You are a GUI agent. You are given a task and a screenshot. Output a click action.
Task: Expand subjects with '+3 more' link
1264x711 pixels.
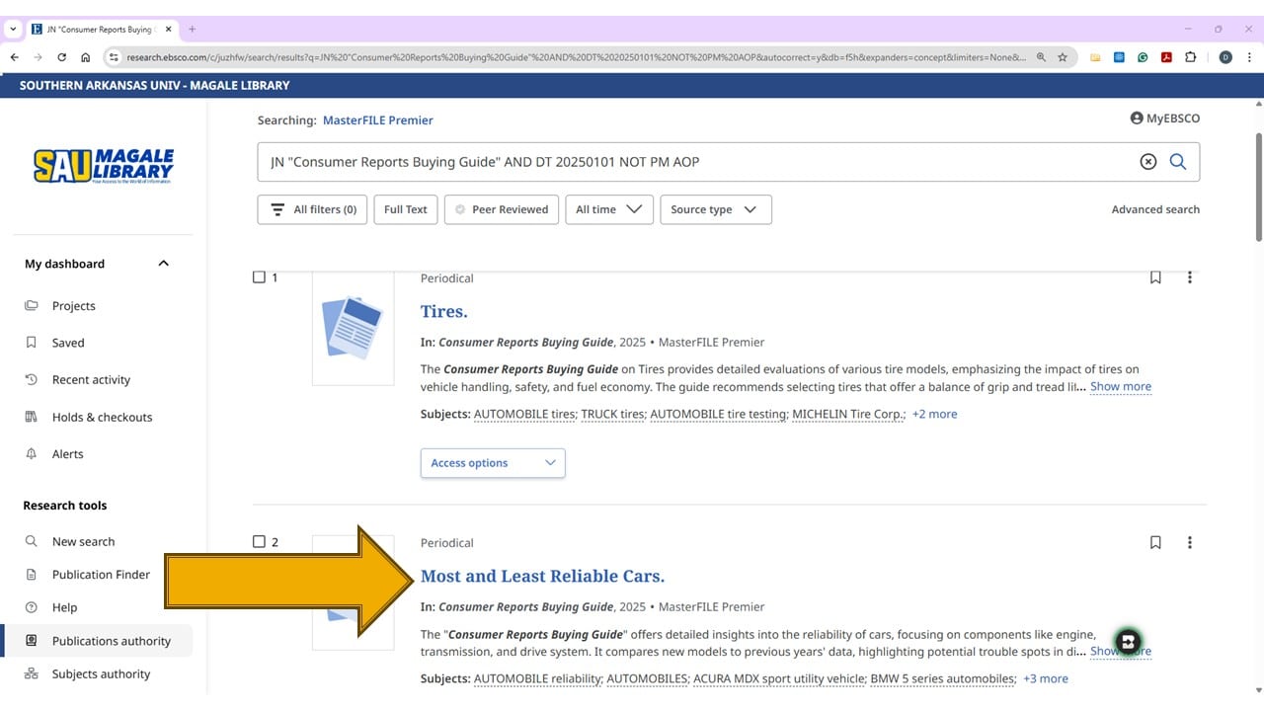click(1046, 678)
